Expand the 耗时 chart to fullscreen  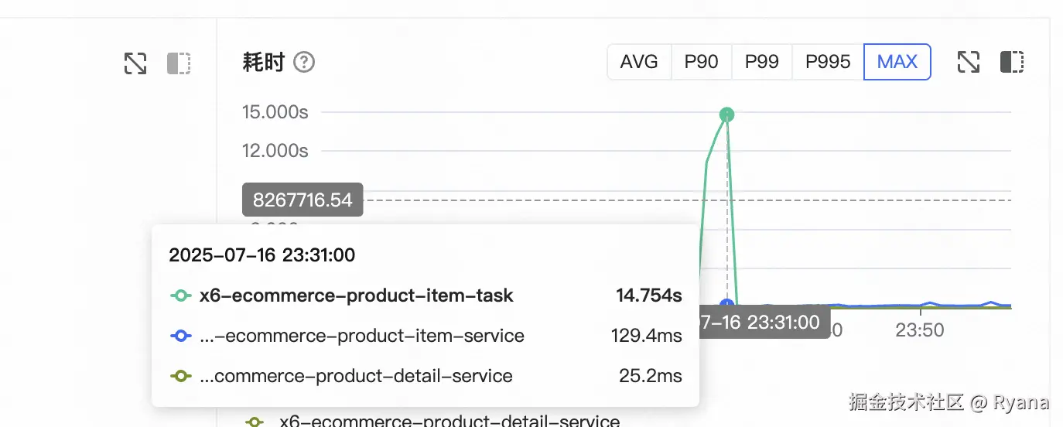[x=969, y=62]
